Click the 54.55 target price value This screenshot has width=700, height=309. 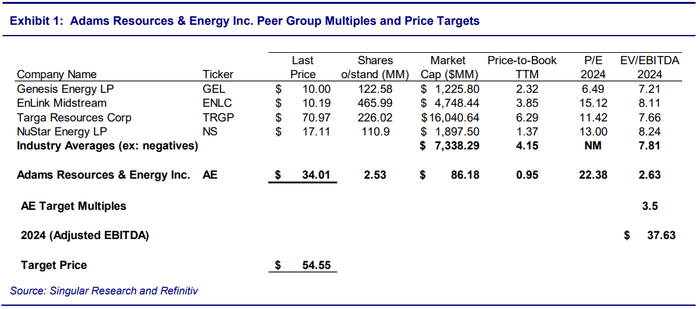(315, 265)
